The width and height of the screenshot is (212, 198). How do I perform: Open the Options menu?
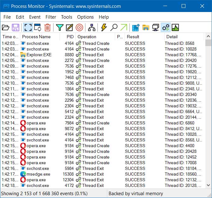point(85,17)
